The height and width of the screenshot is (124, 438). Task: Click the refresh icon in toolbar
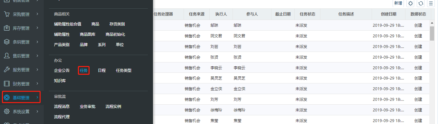(421, 3)
